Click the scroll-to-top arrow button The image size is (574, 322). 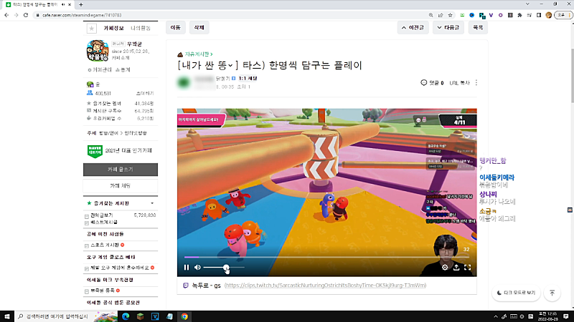[552, 293]
